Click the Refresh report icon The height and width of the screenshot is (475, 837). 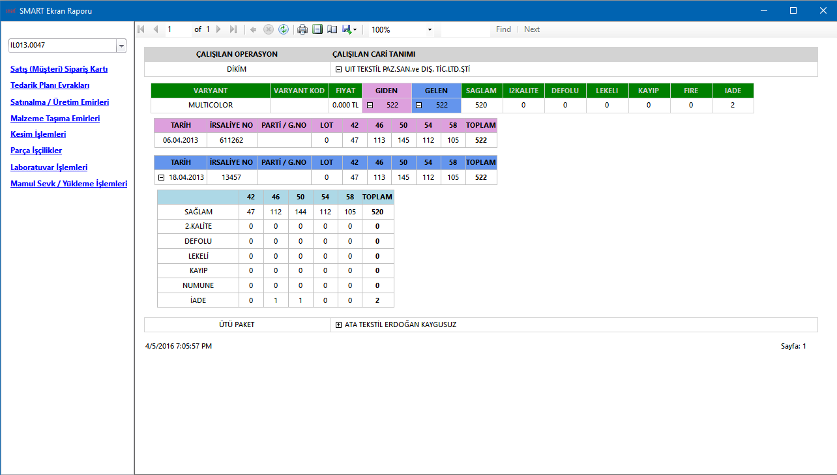284,29
